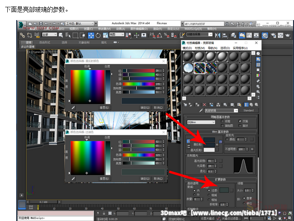Click the 设置关键点 Set Key button
The width and height of the screenshot is (294, 221).
click(207, 218)
